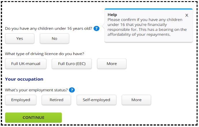Click the green CONTINUE button
This screenshot has width=199, height=127.
pos(34,117)
